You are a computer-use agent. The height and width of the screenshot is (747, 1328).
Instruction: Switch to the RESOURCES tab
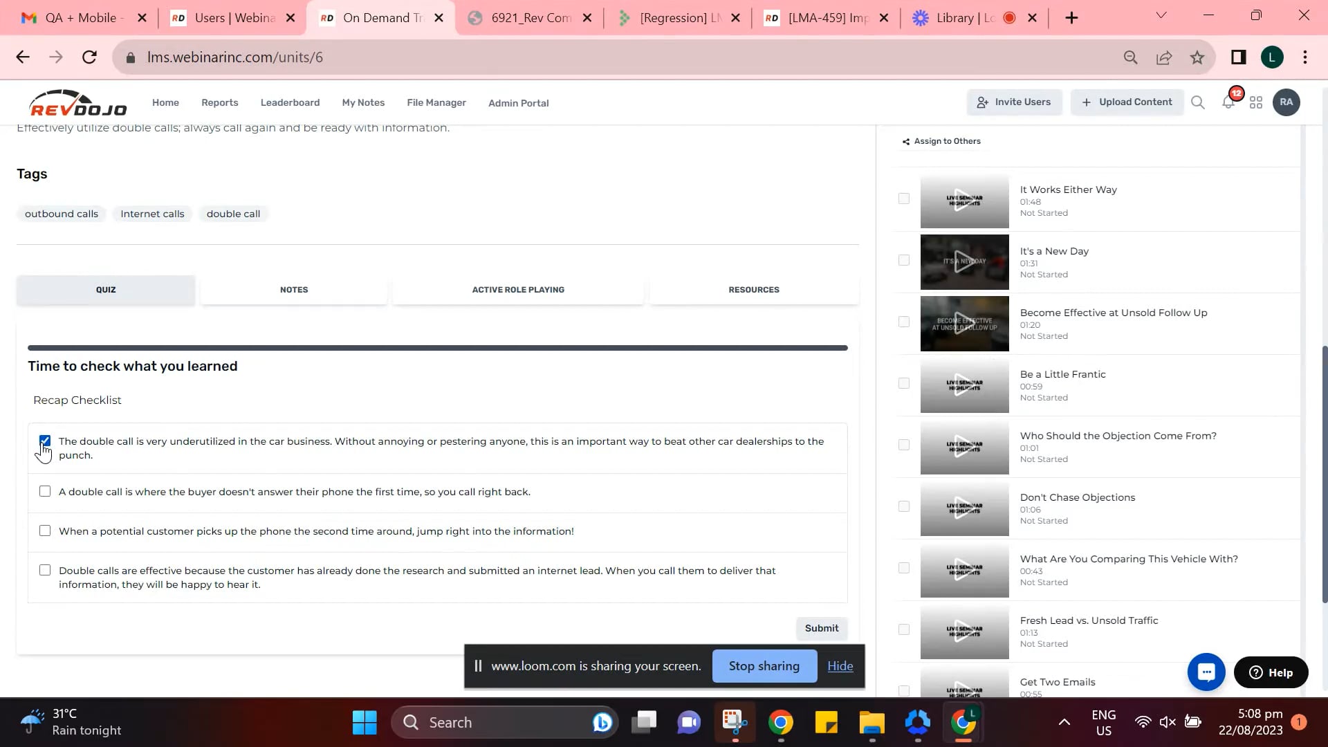coord(754,290)
